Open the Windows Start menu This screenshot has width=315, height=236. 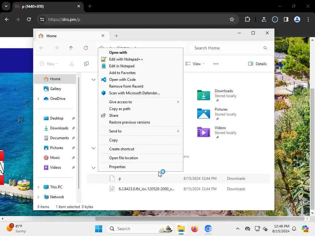(x=99, y=229)
